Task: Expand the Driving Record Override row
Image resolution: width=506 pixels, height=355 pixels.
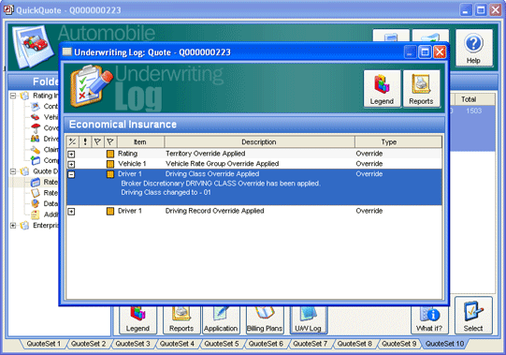Action: coord(71,212)
